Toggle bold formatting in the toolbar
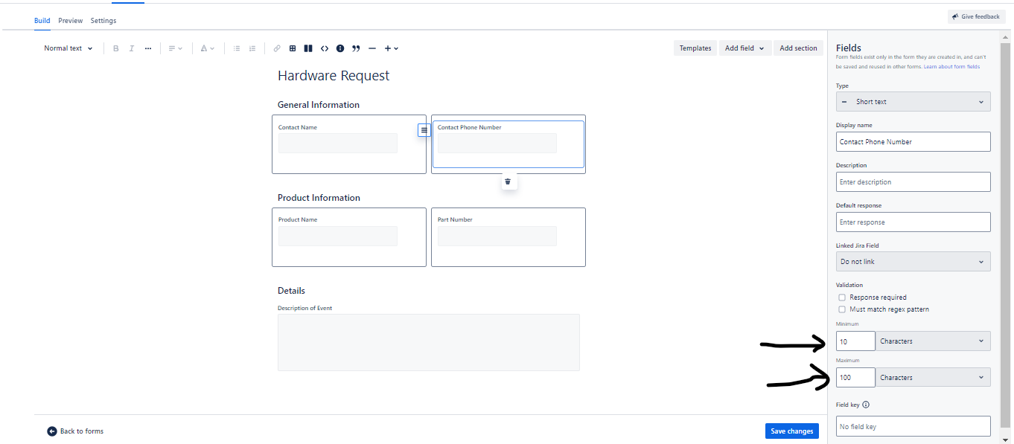Image resolution: width=1014 pixels, height=444 pixels. pyautogui.click(x=116, y=48)
